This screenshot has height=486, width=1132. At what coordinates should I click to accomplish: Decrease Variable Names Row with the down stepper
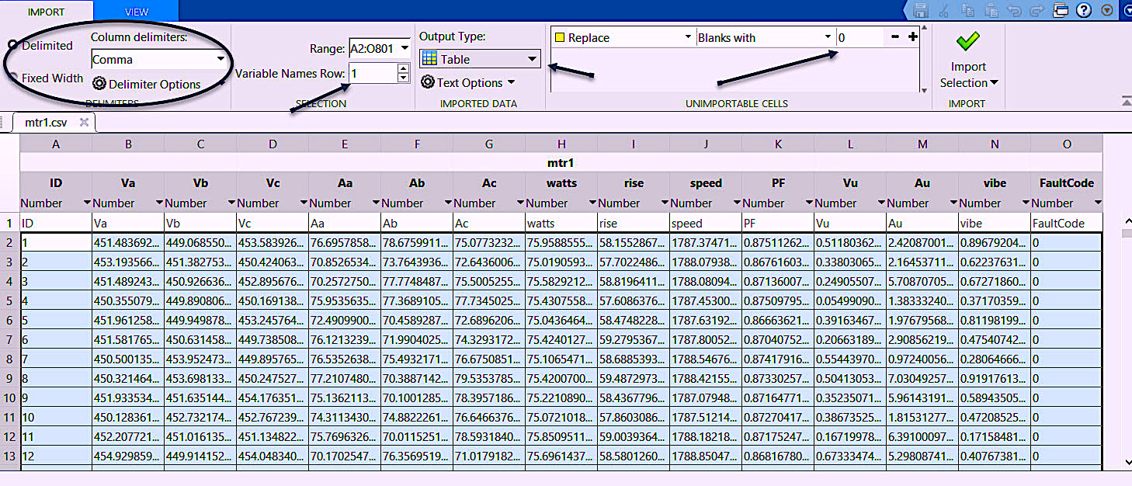tap(402, 78)
